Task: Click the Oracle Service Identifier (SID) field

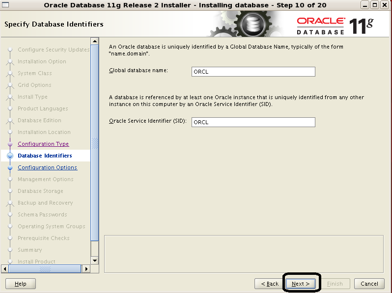Action: click(x=253, y=122)
